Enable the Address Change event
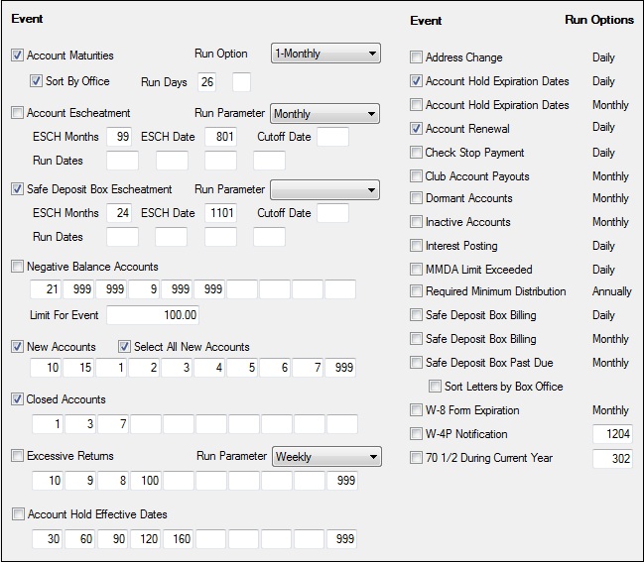This screenshot has width=644, height=562. 416,57
